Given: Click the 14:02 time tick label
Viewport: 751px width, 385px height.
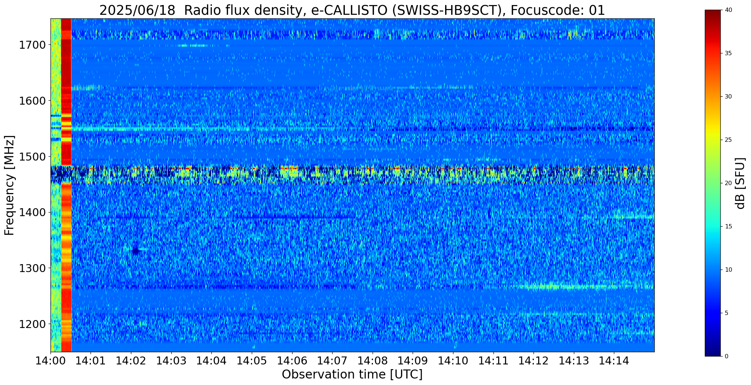Looking at the screenshot, I should pyautogui.click(x=131, y=360).
